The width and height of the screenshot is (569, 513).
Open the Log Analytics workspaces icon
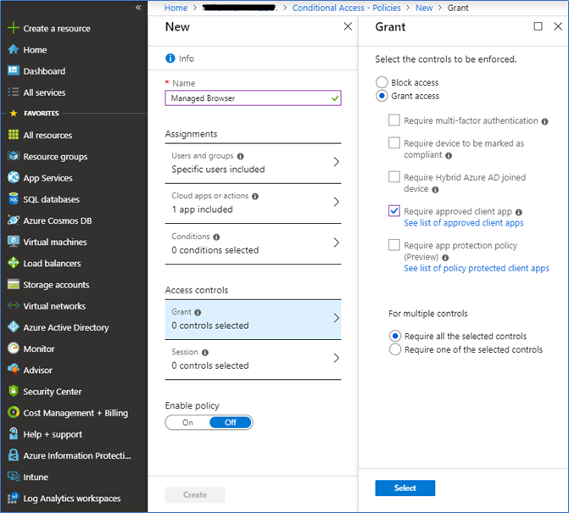[x=14, y=498]
